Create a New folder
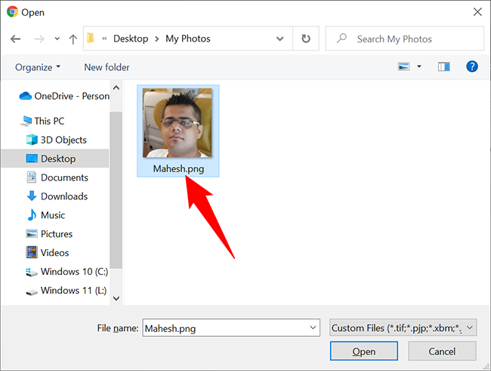 click(x=107, y=67)
